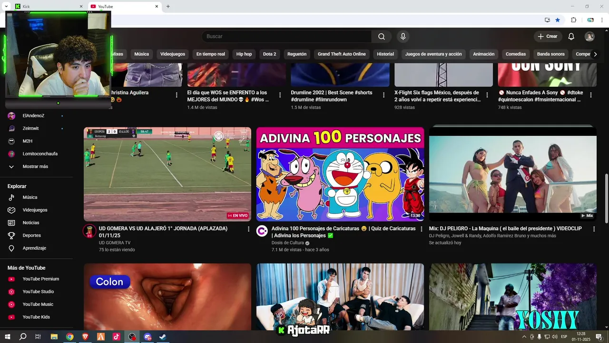
Task: Open the browser extensions puzzle icon
Action: point(573,20)
